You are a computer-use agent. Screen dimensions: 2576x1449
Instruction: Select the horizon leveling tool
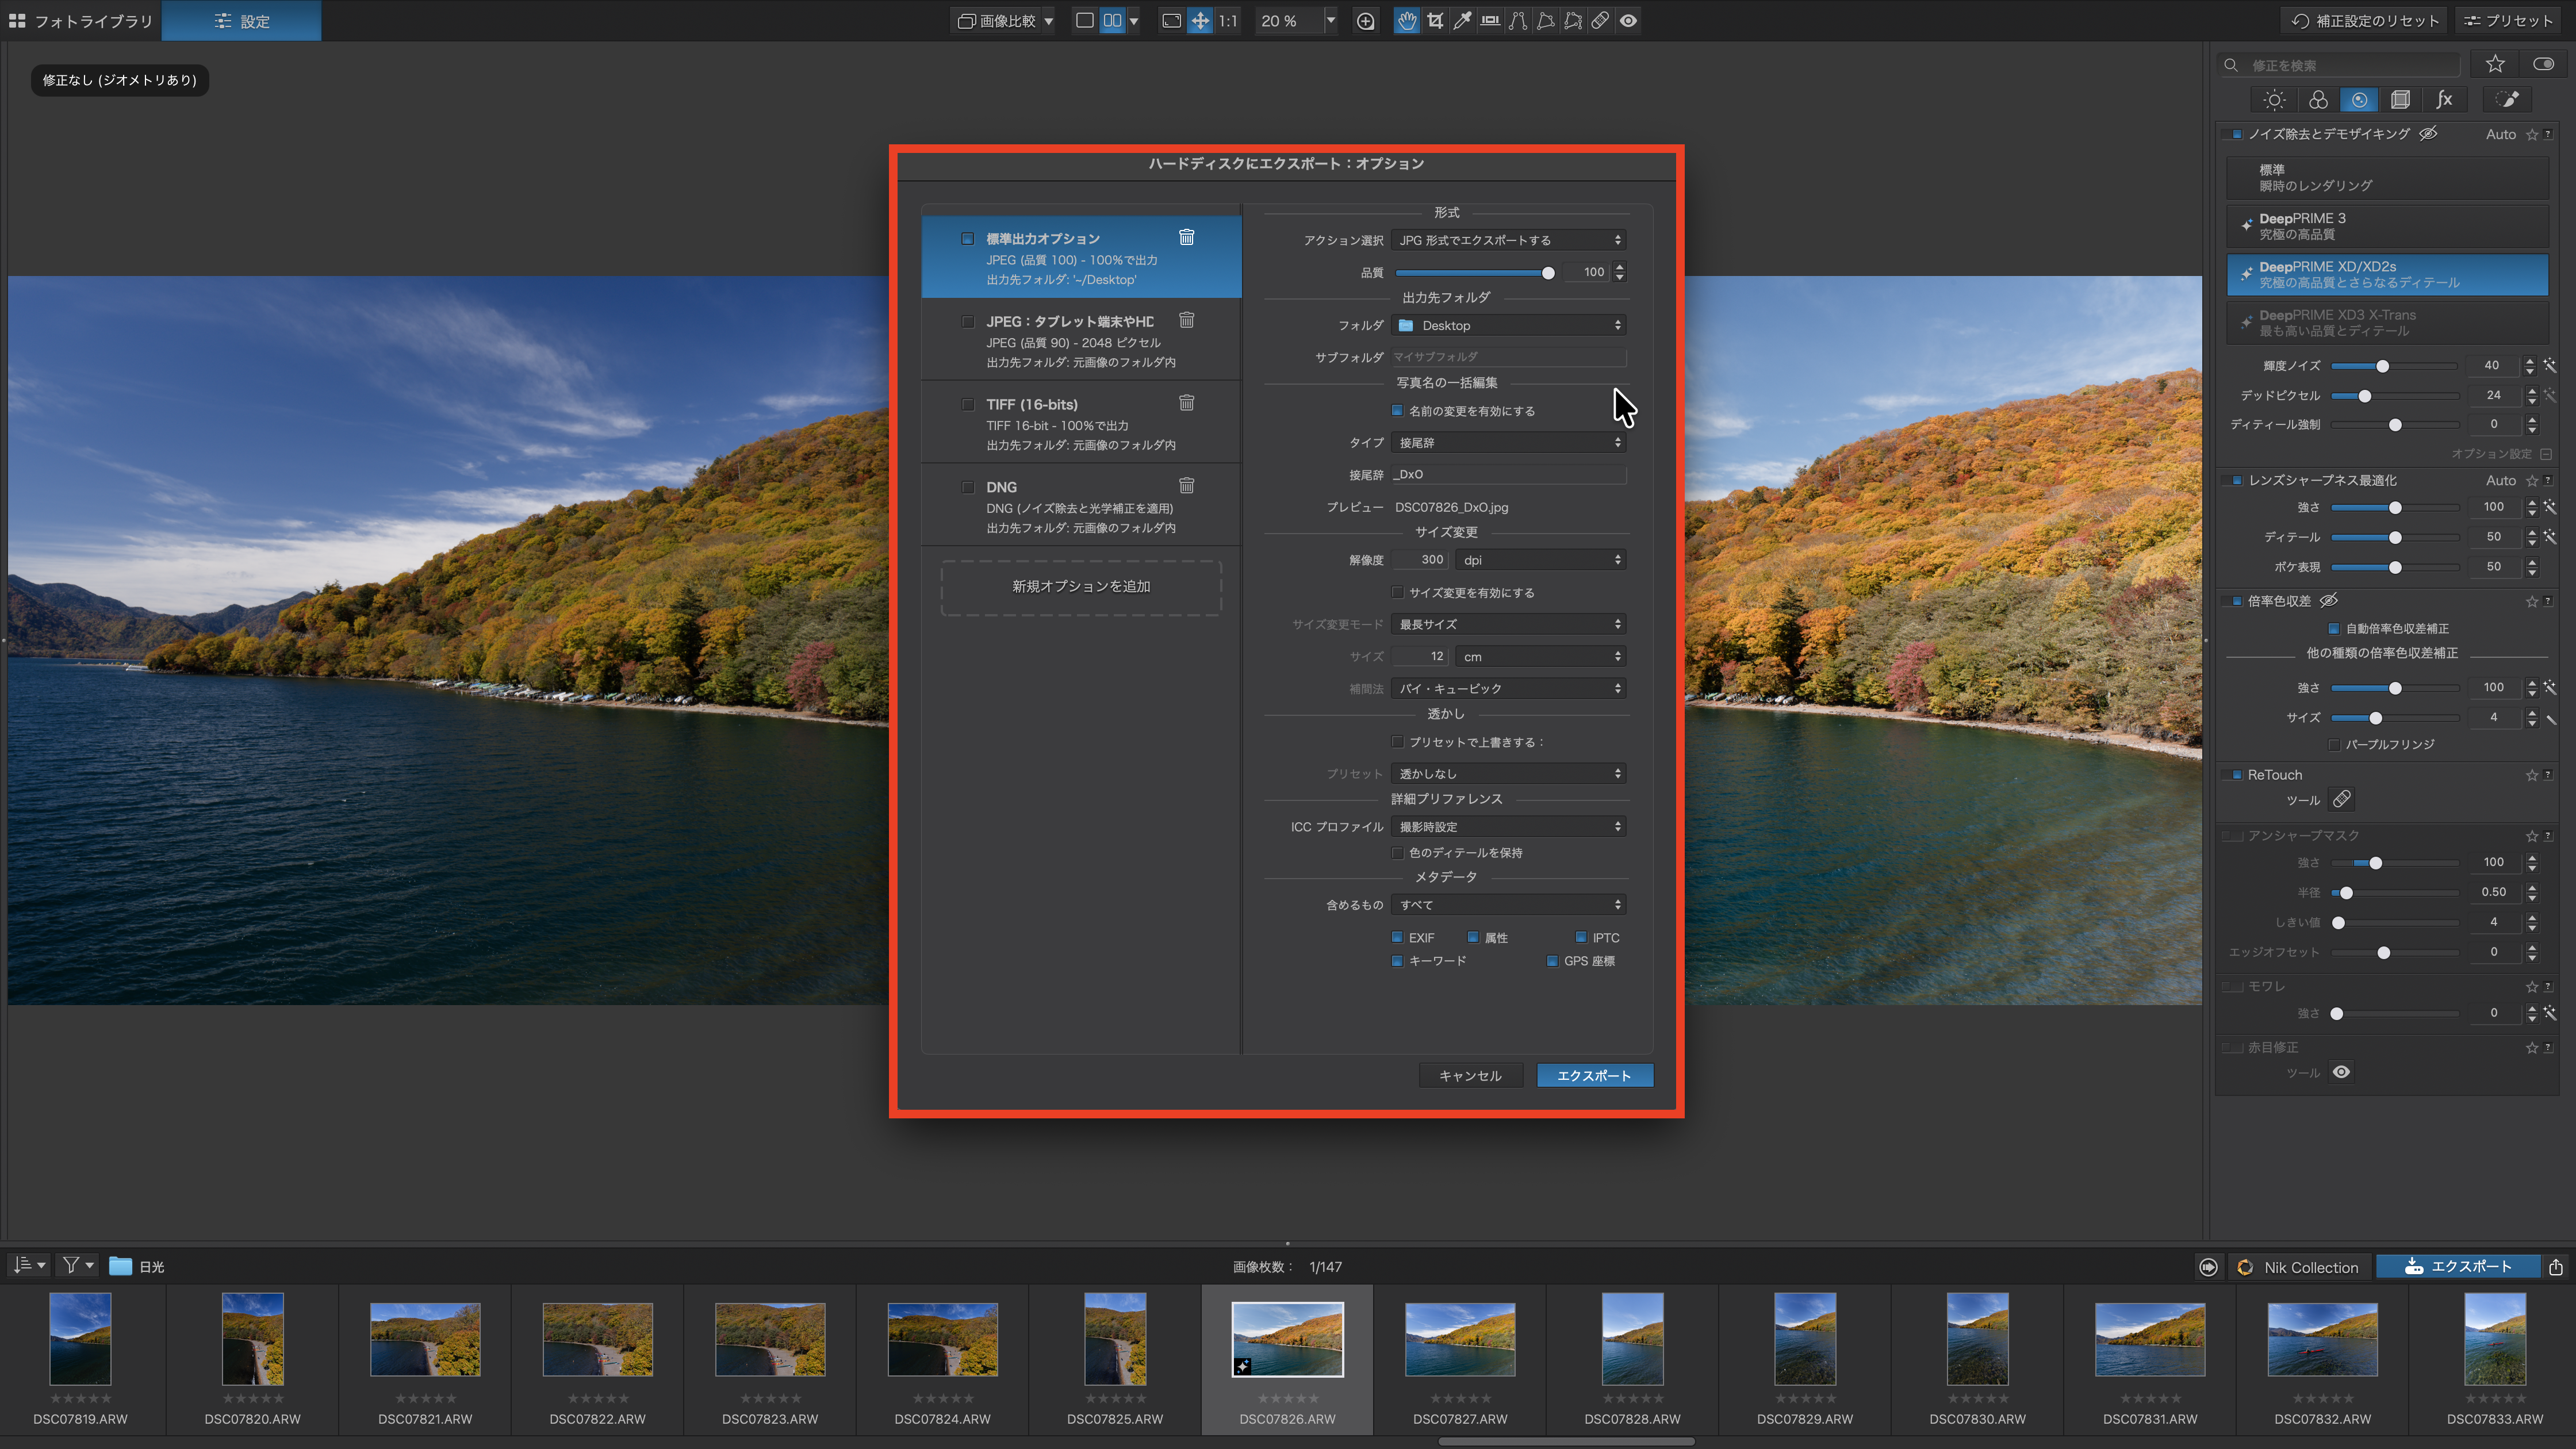[1490, 21]
